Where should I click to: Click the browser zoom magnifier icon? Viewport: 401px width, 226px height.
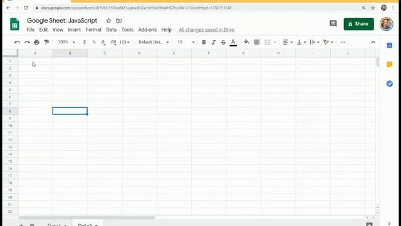[x=364, y=8]
